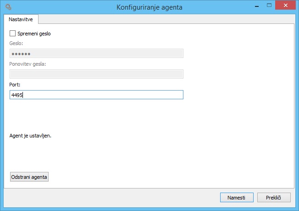Click the Prekliči button

click(274, 197)
